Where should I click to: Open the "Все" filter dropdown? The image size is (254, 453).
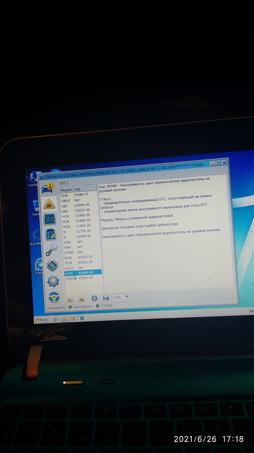pyautogui.click(x=121, y=297)
